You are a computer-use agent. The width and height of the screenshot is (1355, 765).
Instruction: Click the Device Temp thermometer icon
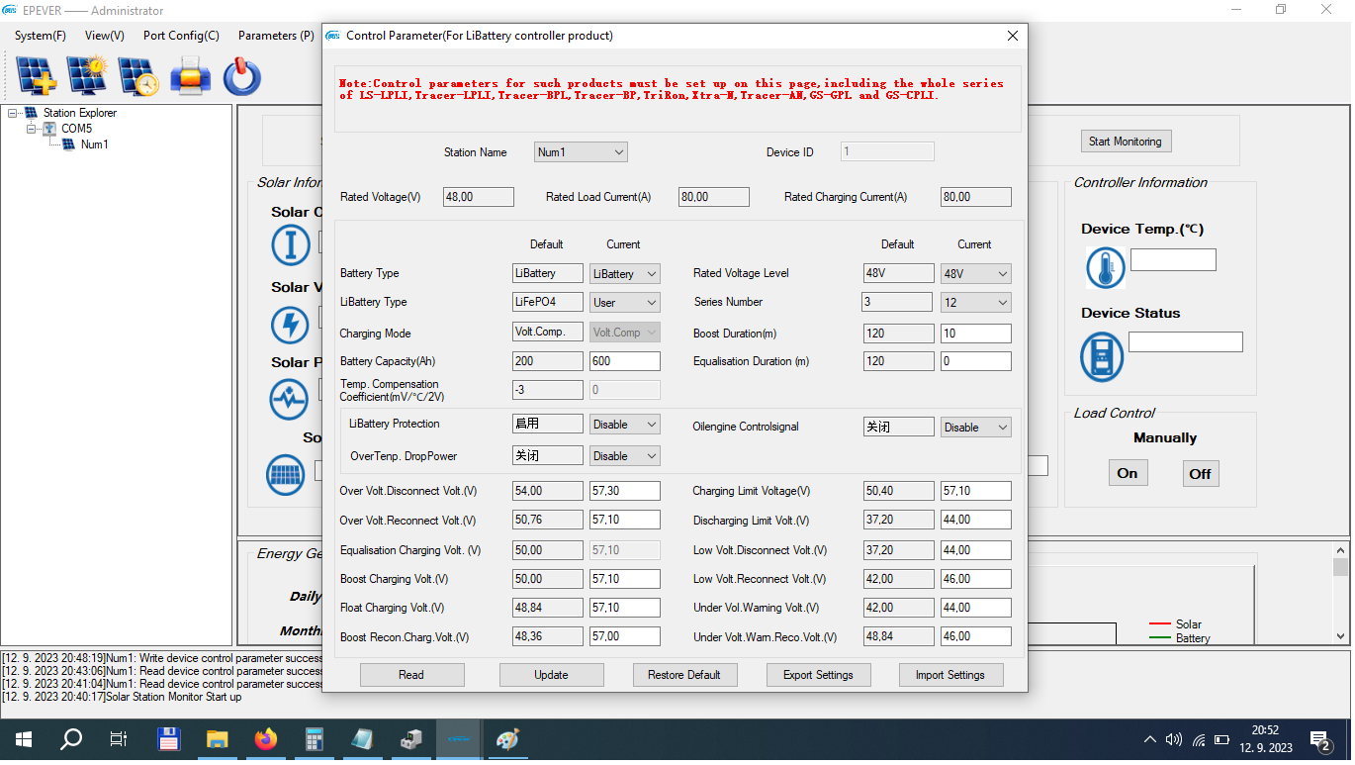tap(1105, 267)
